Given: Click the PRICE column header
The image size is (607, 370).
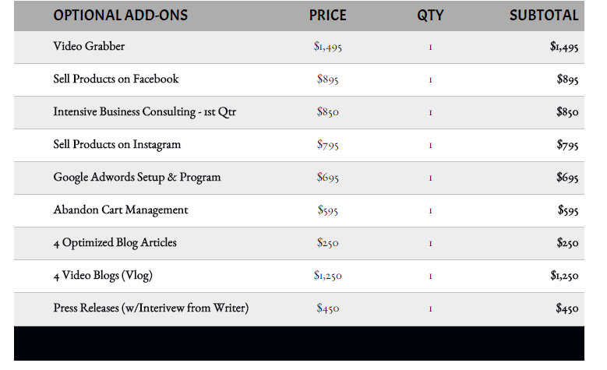Looking at the screenshot, I should 327,15.
